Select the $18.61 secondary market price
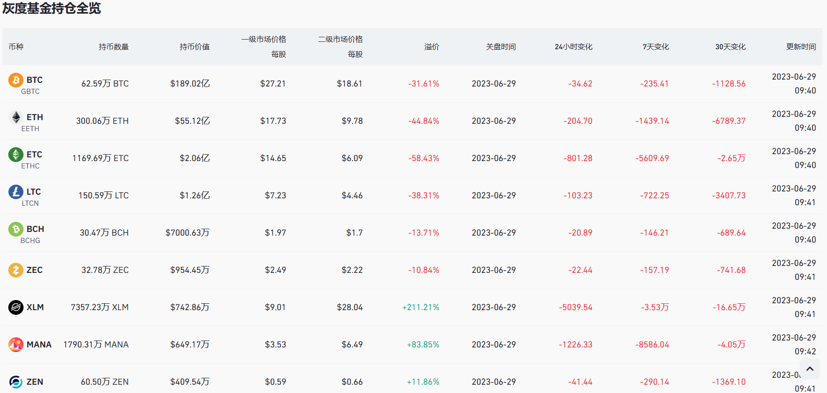Viewport: 827px width, 393px height. pos(350,84)
